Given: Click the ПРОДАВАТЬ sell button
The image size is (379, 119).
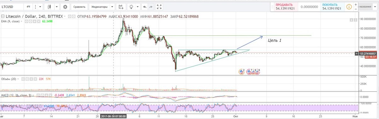Looking at the screenshot, I should click(286, 7).
